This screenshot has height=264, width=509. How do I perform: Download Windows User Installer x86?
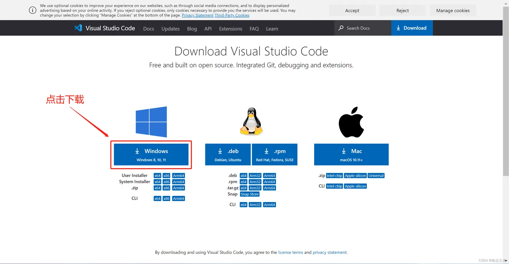(x=167, y=176)
